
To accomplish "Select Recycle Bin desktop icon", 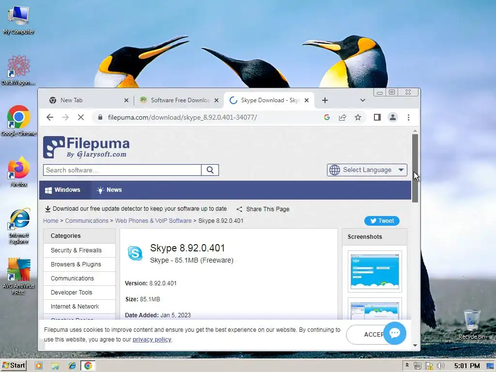I will 472,324.
